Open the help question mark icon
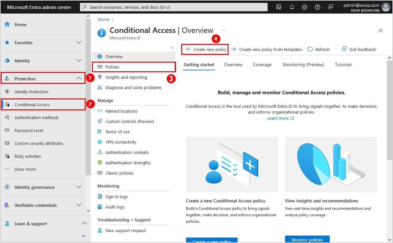The height and width of the screenshot is (243, 393). 318,7
